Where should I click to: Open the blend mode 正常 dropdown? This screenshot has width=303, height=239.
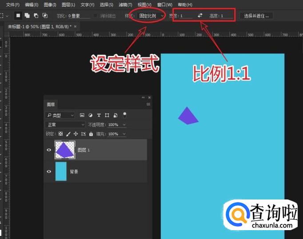[65, 125]
